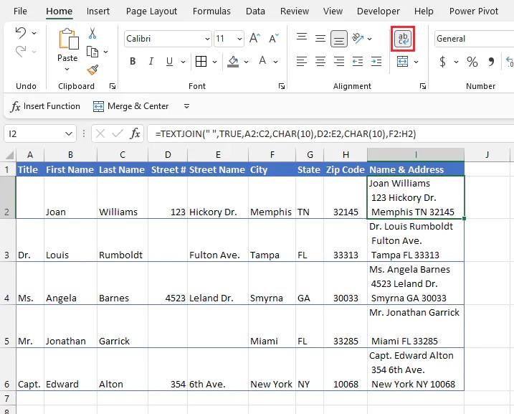Image resolution: width=514 pixels, height=414 pixels.
Task: Select column I header
Action: (416, 154)
